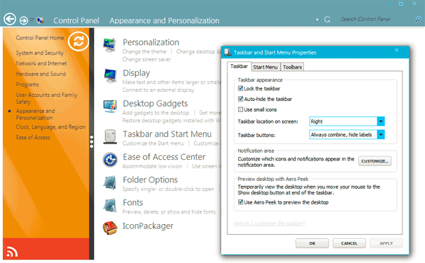Click How do I customize the taskbar link

click(x=269, y=223)
